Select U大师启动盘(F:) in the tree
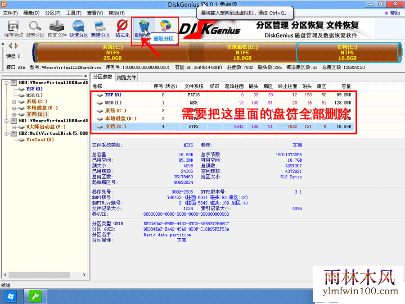The height and width of the screenshot is (304, 405). [x=46, y=127]
